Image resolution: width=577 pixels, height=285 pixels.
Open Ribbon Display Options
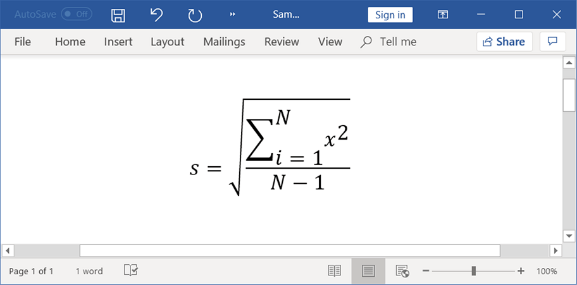tap(443, 15)
